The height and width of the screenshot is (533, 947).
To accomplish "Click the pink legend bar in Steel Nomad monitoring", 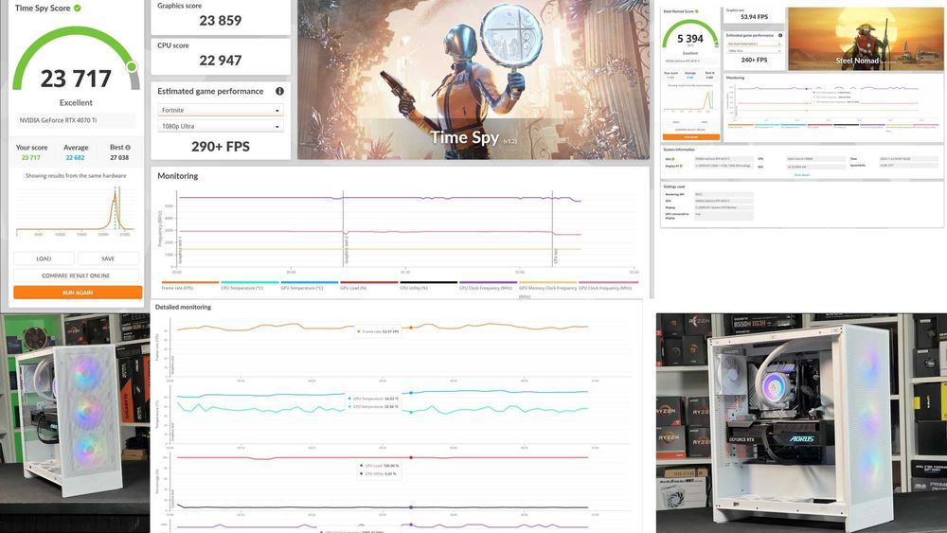I will 926,125.
